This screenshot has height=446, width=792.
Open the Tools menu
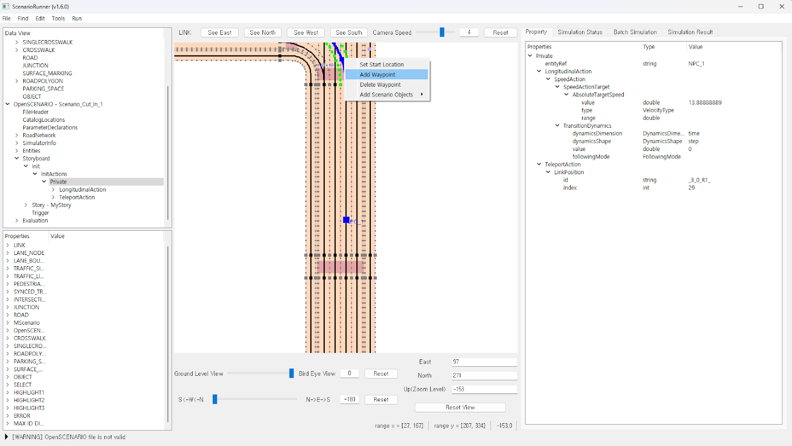[x=58, y=18]
